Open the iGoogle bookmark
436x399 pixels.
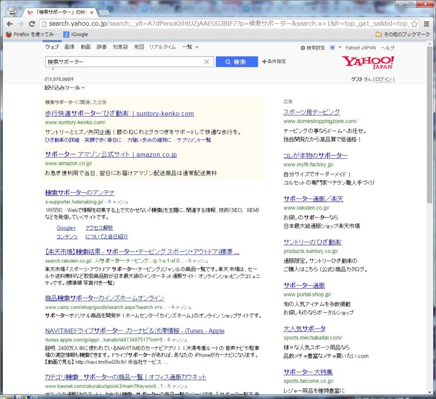click(x=76, y=34)
